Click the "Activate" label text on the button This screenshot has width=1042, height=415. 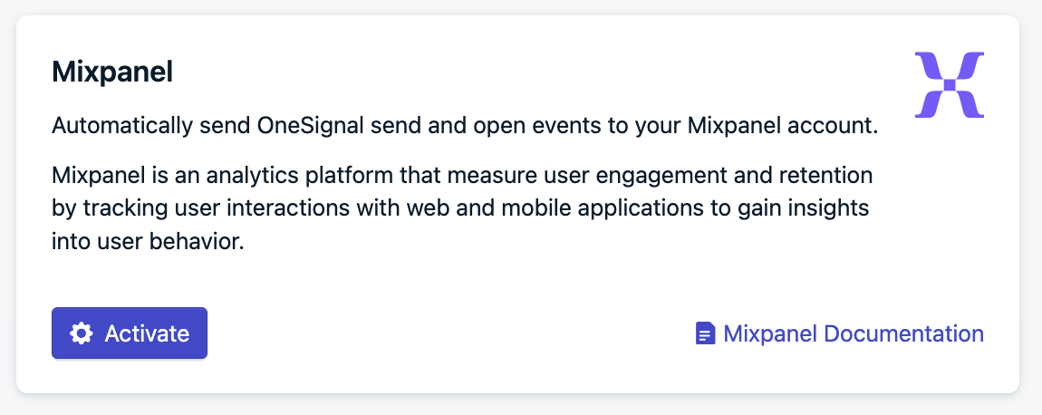(147, 333)
